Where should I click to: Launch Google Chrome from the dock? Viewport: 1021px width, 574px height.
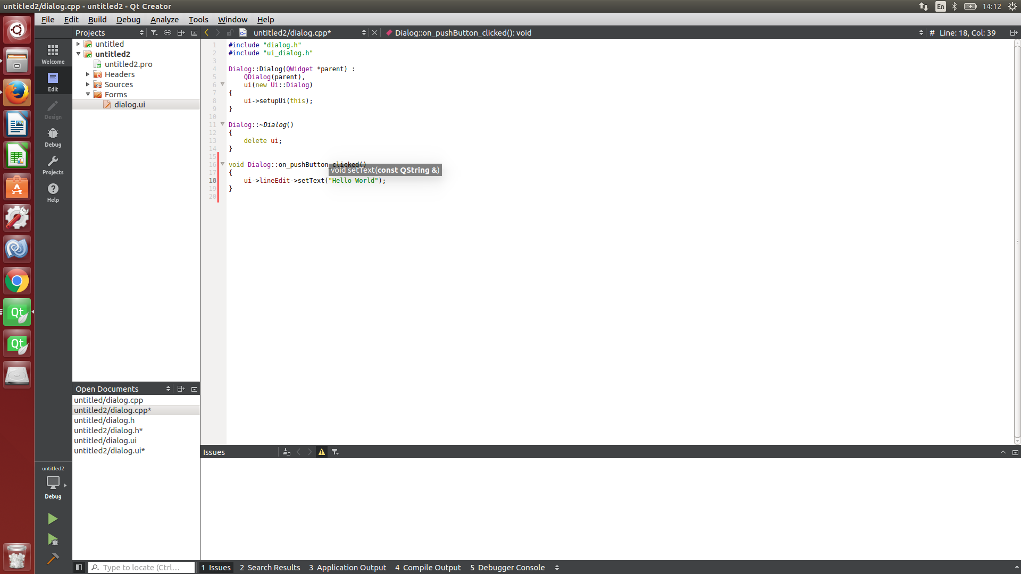(x=17, y=281)
